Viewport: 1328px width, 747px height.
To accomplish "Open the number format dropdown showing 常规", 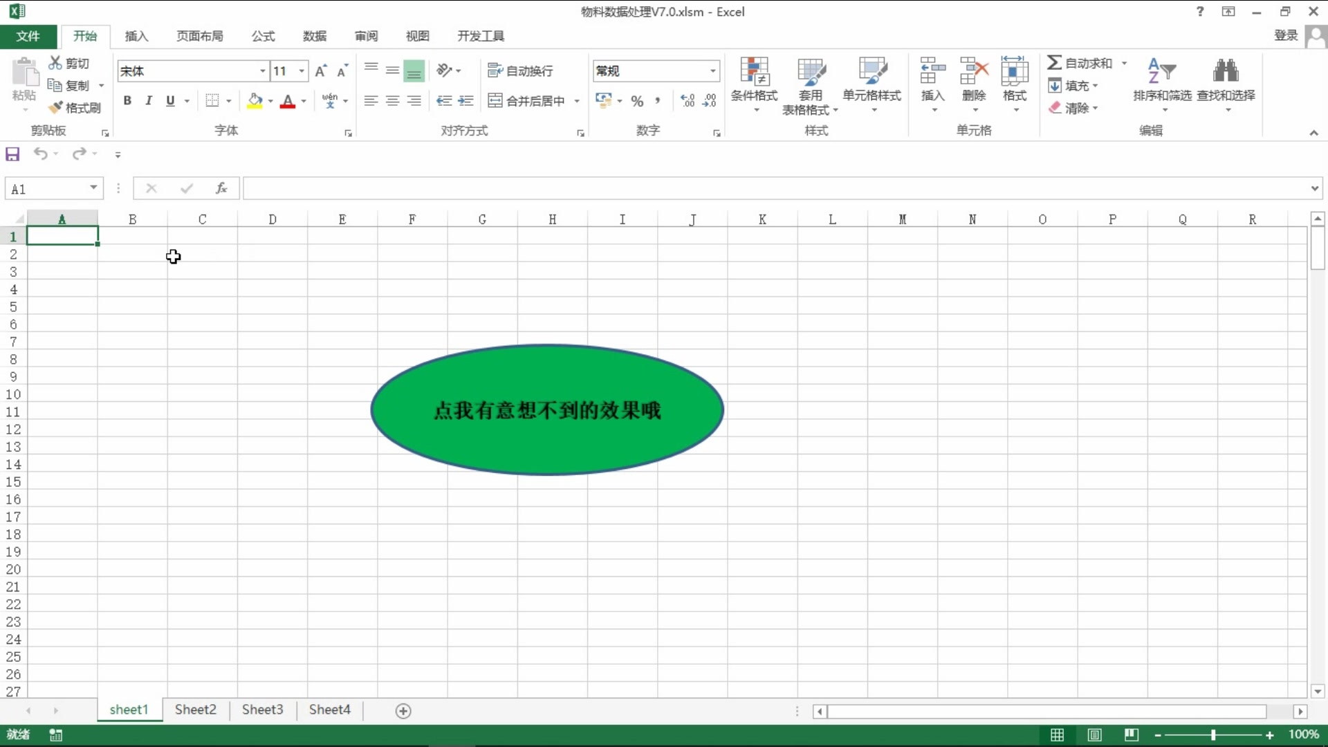I will click(712, 71).
